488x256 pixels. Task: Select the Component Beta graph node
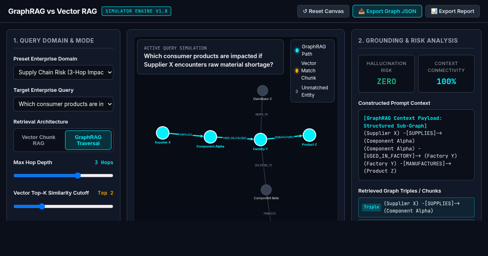(x=266, y=190)
